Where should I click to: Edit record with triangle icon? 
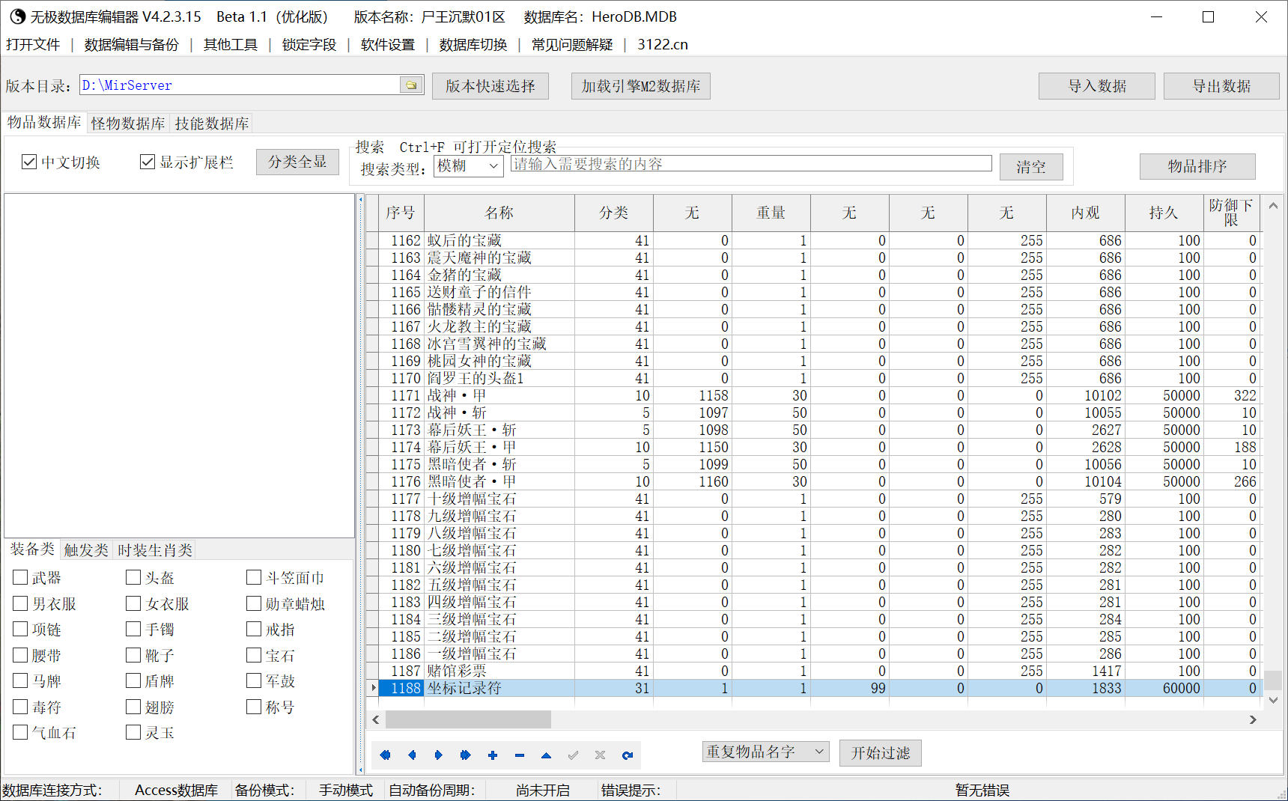[x=547, y=755]
